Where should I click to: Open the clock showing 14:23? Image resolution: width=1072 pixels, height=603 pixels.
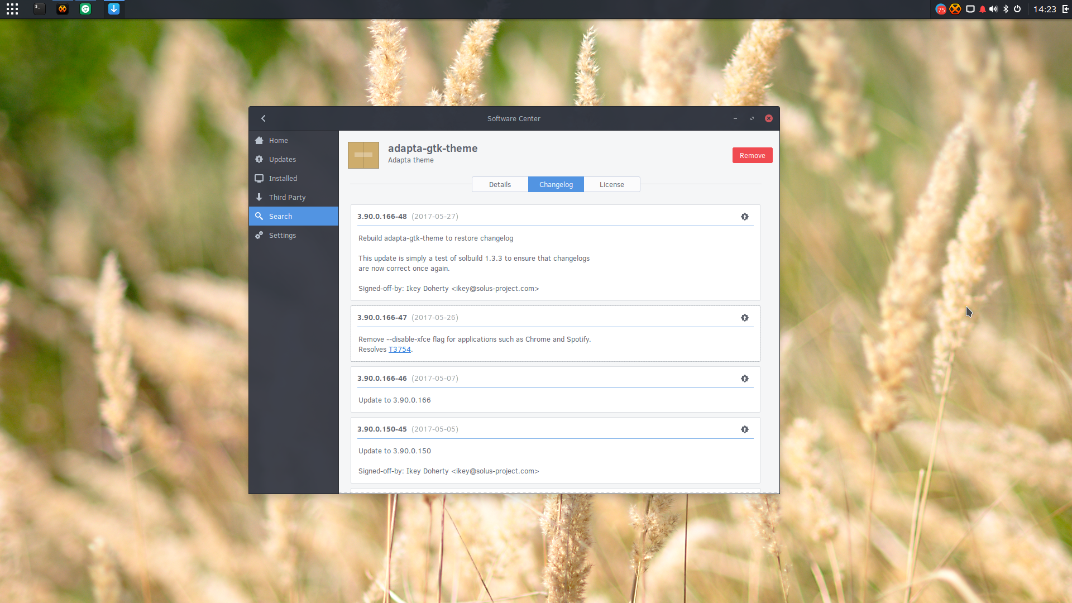coord(1045,9)
